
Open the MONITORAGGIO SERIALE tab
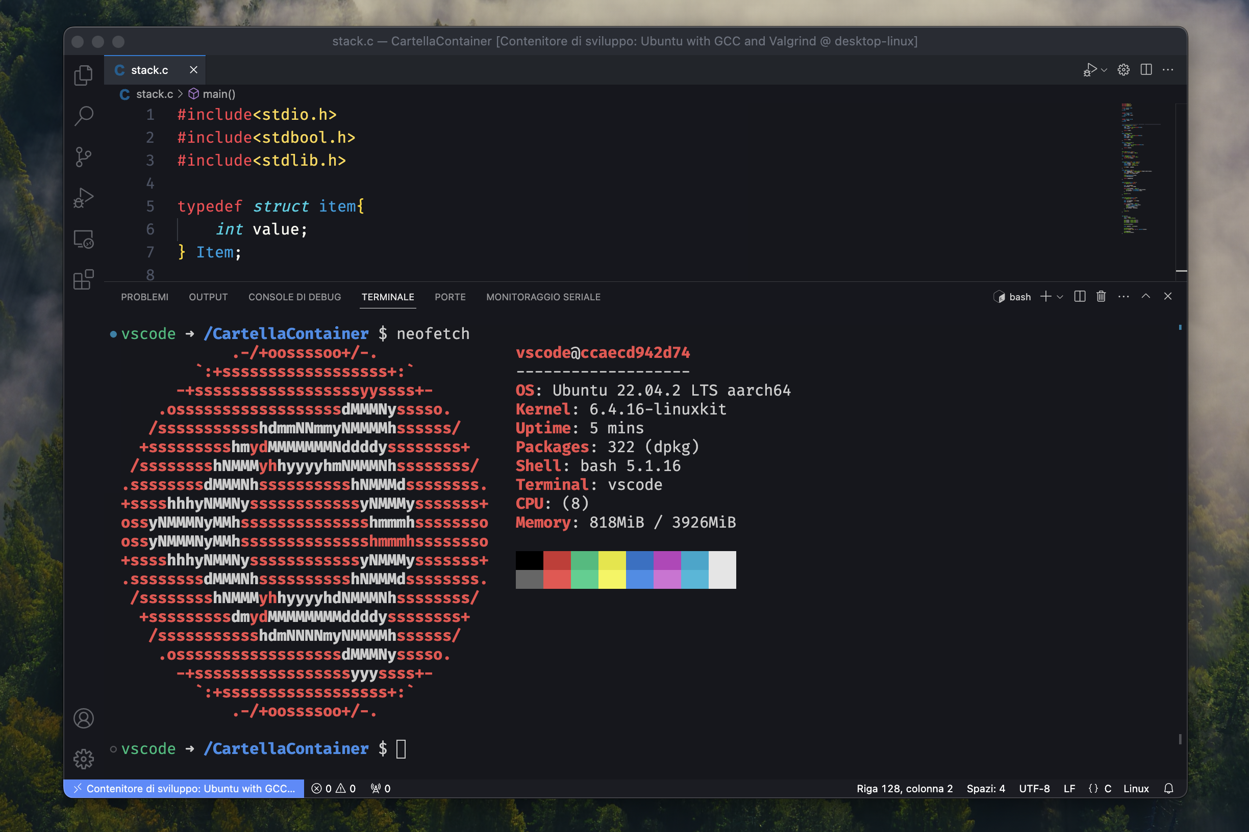pyautogui.click(x=543, y=297)
